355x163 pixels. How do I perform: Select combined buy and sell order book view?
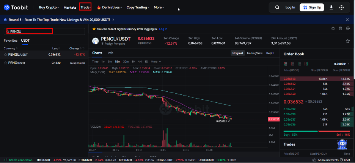pos(285,64)
